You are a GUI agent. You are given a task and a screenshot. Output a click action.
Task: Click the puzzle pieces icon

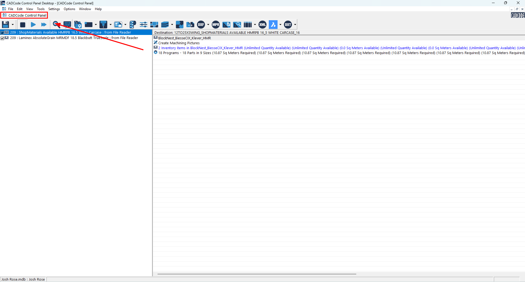click(180, 25)
